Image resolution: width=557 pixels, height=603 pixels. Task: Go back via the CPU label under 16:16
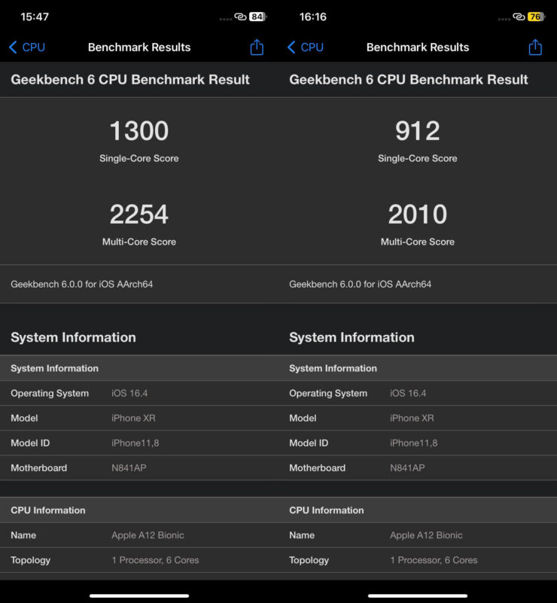click(312, 47)
